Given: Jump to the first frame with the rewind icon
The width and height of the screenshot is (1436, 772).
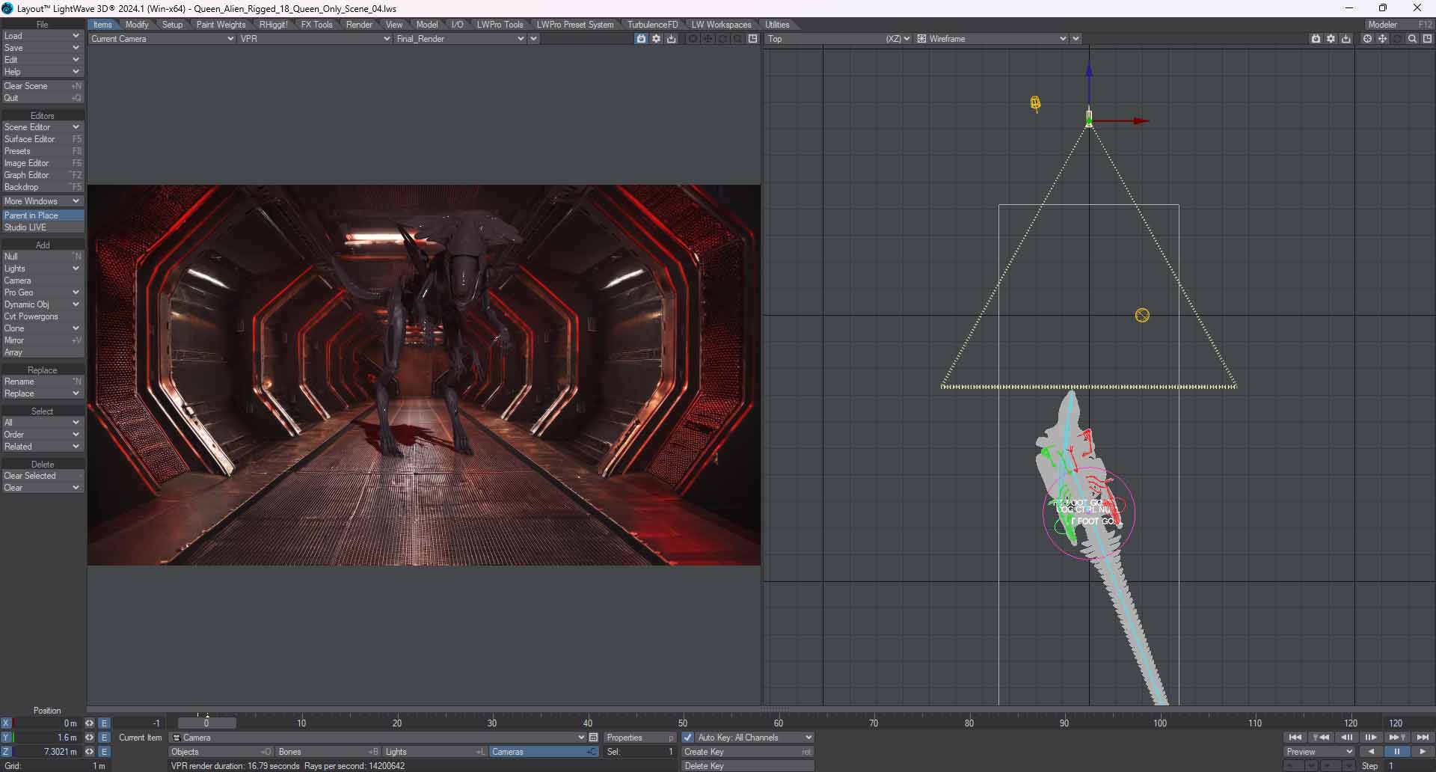Looking at the screenshot, I should pyautogui.click(x=1295, y=738).
